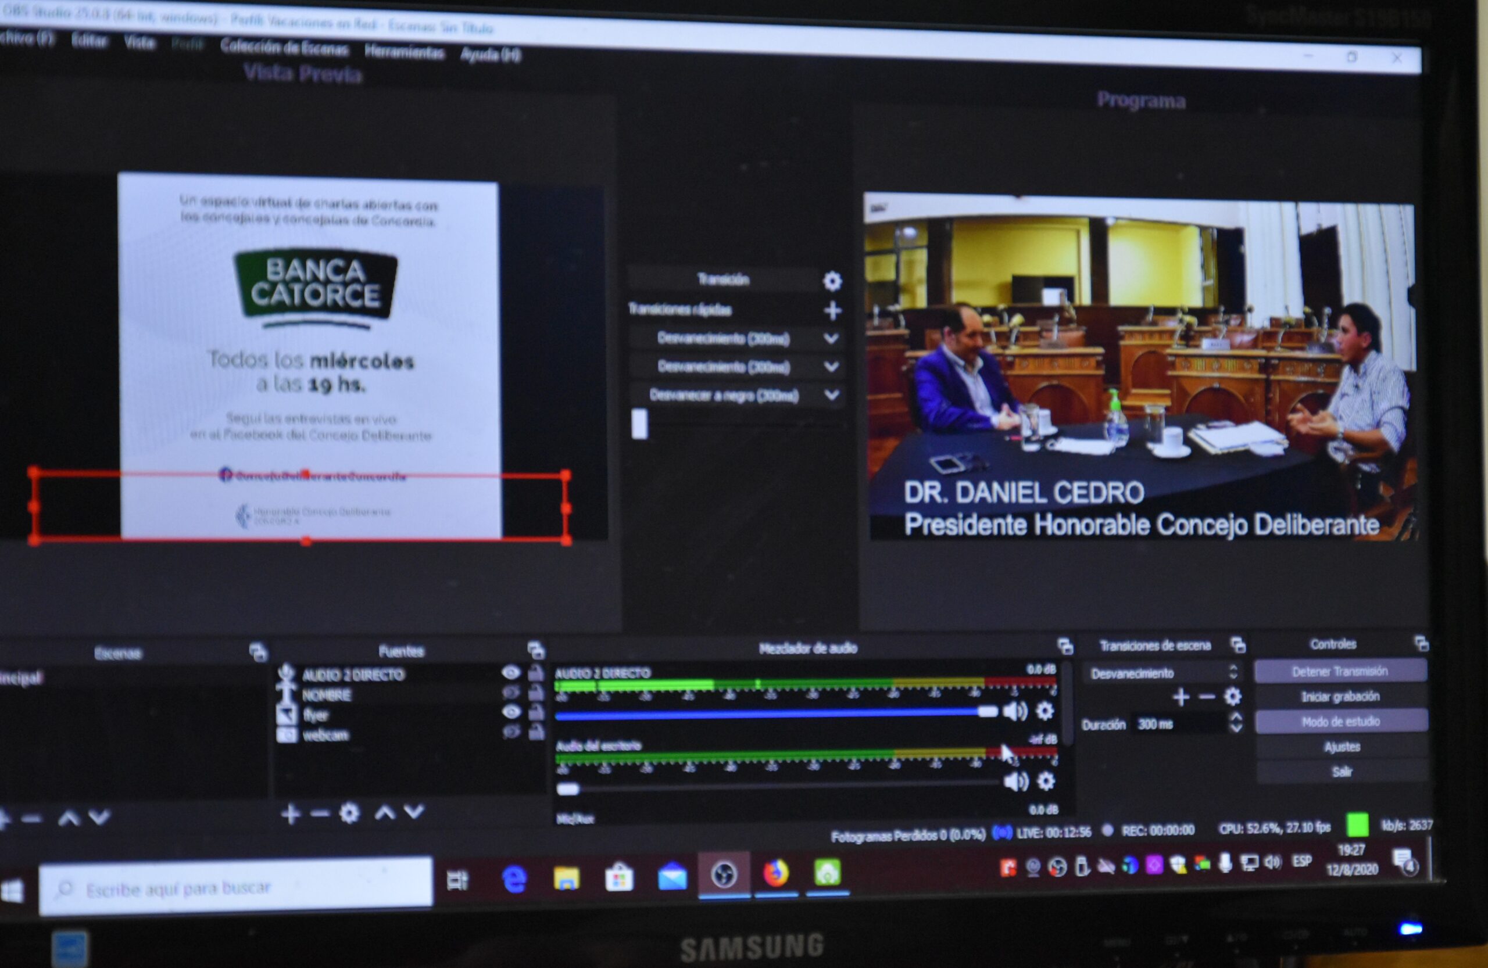Open Firefox from the taskbar
The height and width of the screenshot is (968, 1488).
coord(776,873)
